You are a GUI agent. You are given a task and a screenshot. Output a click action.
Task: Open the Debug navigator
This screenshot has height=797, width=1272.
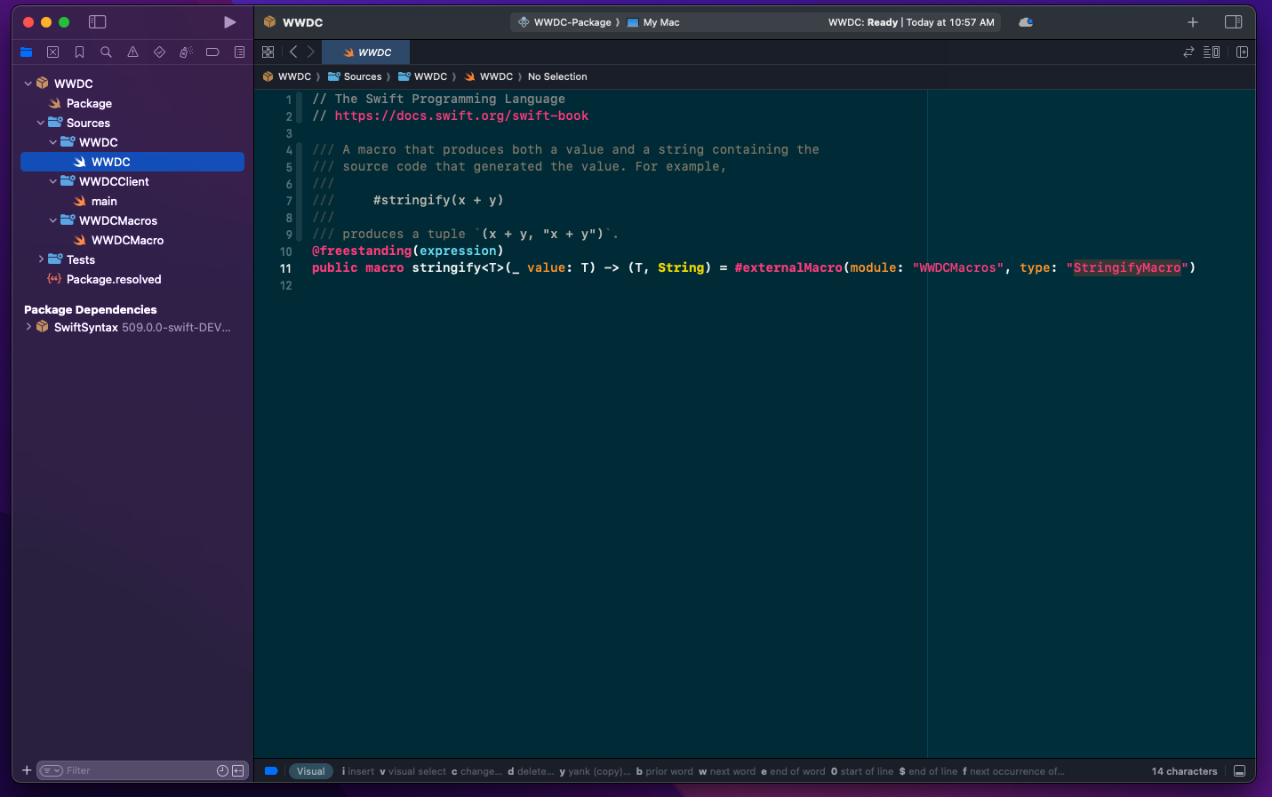pos(186,52)
